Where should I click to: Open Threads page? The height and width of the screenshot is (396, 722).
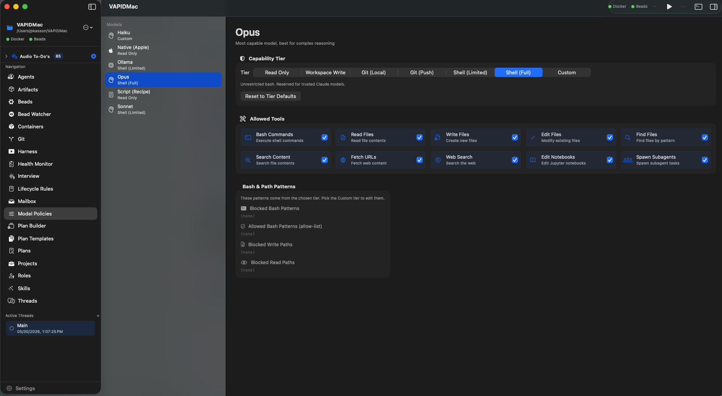pyautogui.click(x=51, y=301)
